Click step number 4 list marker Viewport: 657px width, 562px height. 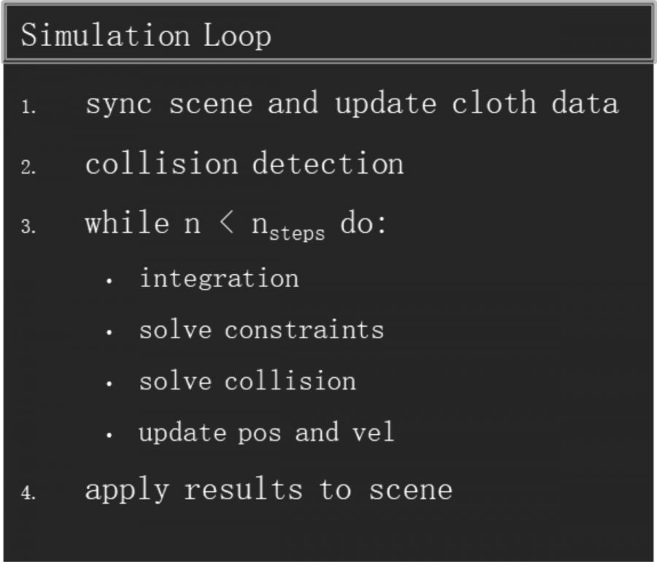click(x=28, y=494)
